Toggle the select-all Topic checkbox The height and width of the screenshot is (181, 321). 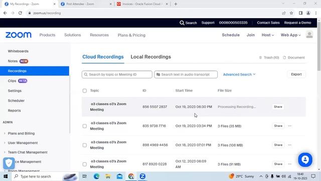pos(85,90)
